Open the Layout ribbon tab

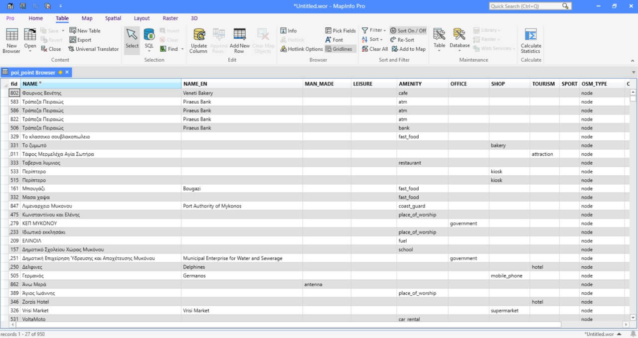(x=142, y=18)
